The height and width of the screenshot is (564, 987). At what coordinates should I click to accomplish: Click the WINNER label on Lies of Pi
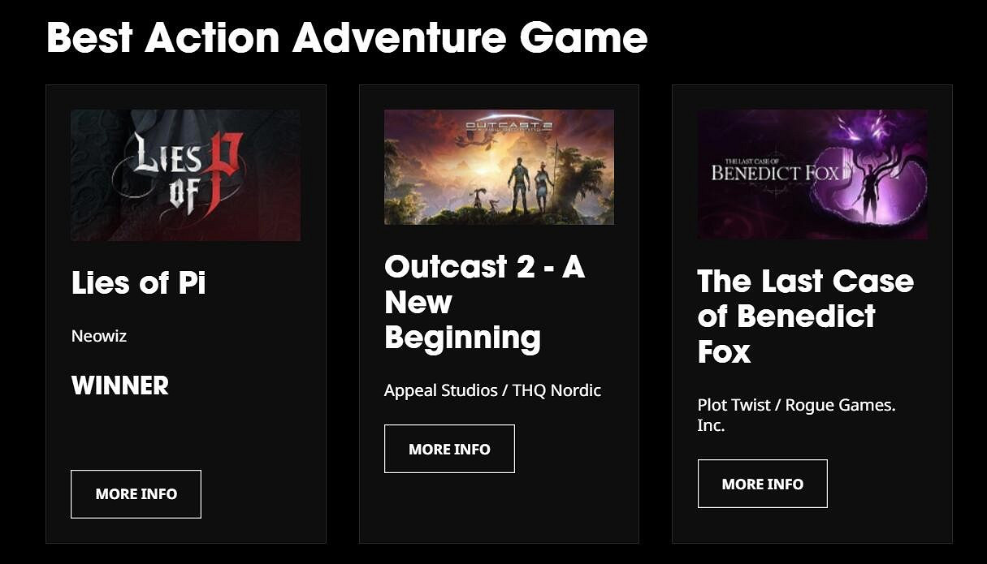point(120,385)
